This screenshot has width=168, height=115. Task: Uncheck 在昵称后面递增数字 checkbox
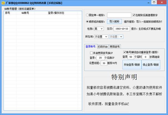134,15
